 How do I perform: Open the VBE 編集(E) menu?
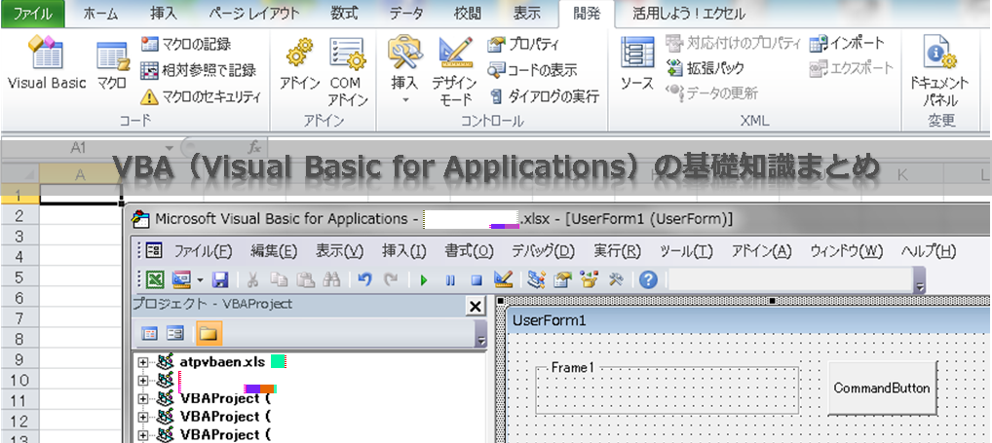click(274, 251)
